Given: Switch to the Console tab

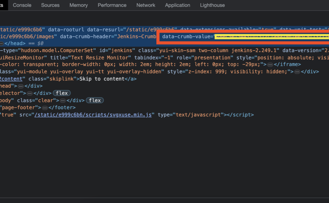Looking at the screenshot, I should [22, 5].
